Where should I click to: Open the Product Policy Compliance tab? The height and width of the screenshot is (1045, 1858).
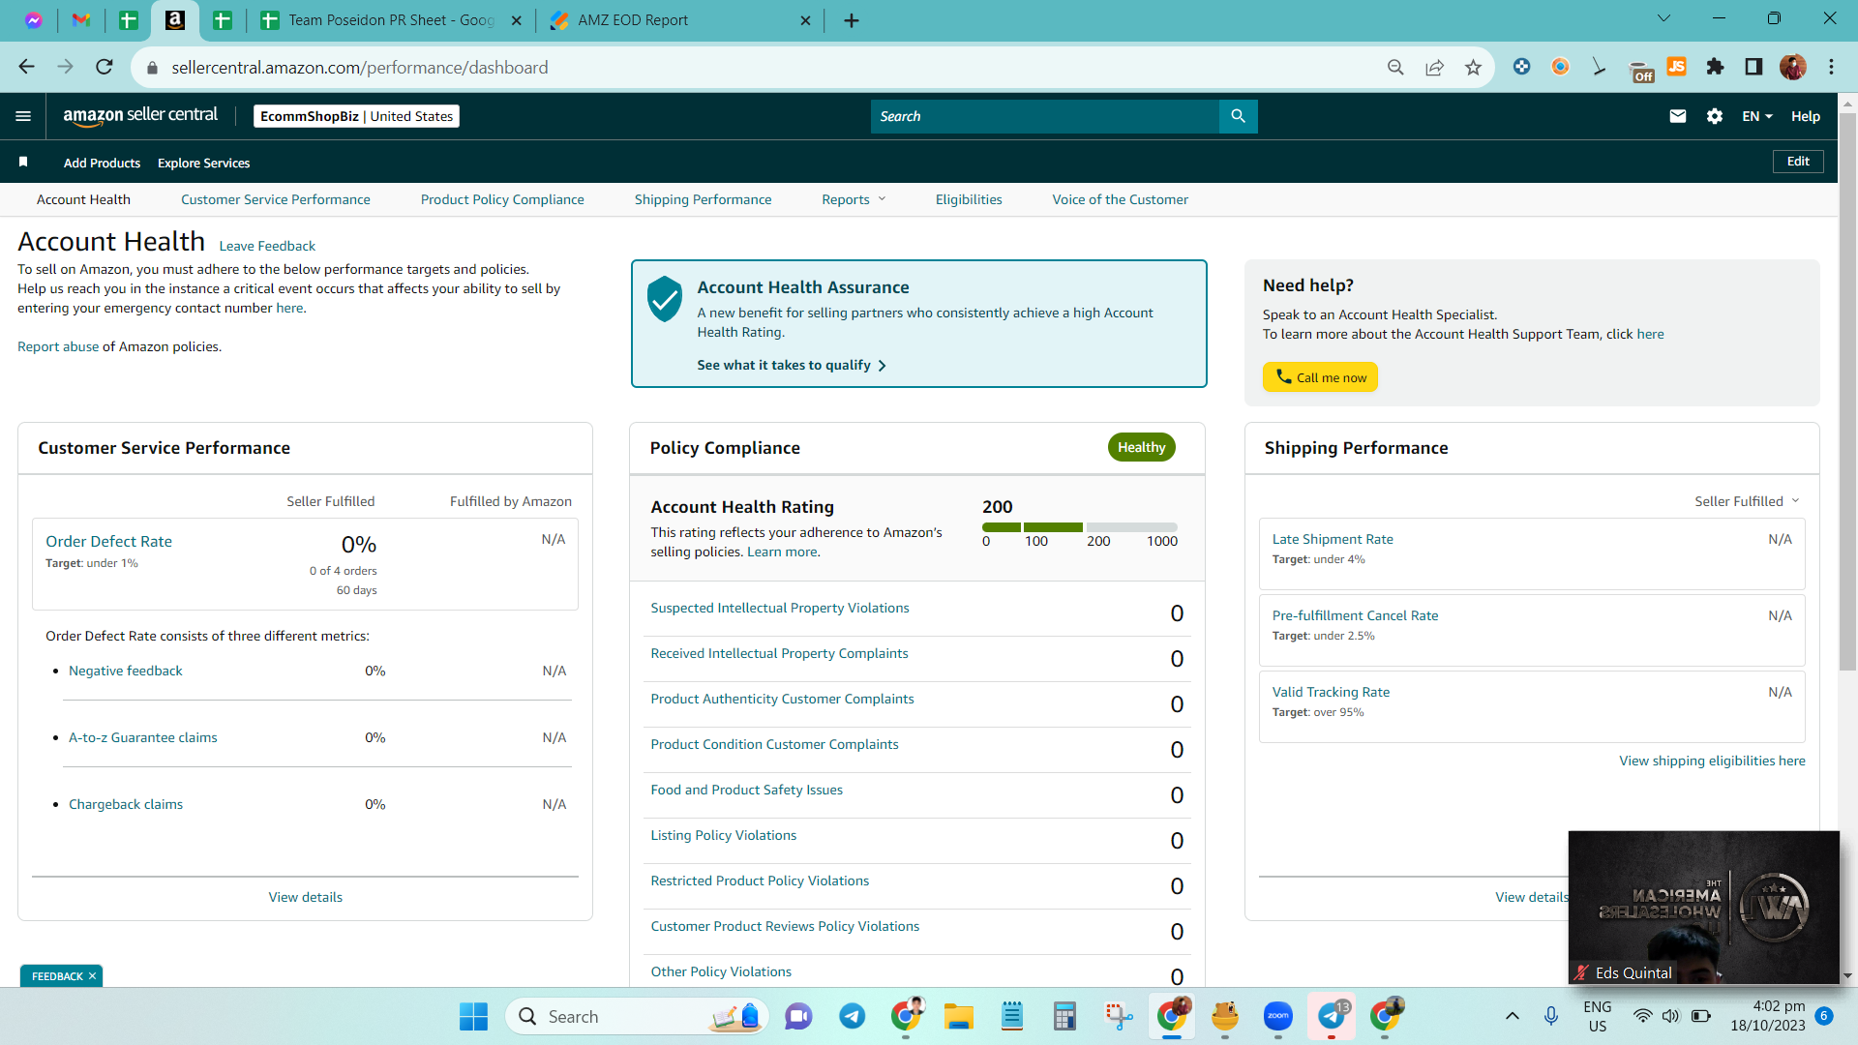click(502, 199)
